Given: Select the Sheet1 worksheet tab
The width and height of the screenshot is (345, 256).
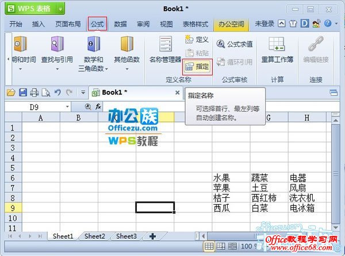Looking at the screenshot, I should click(x=63, y=236).
